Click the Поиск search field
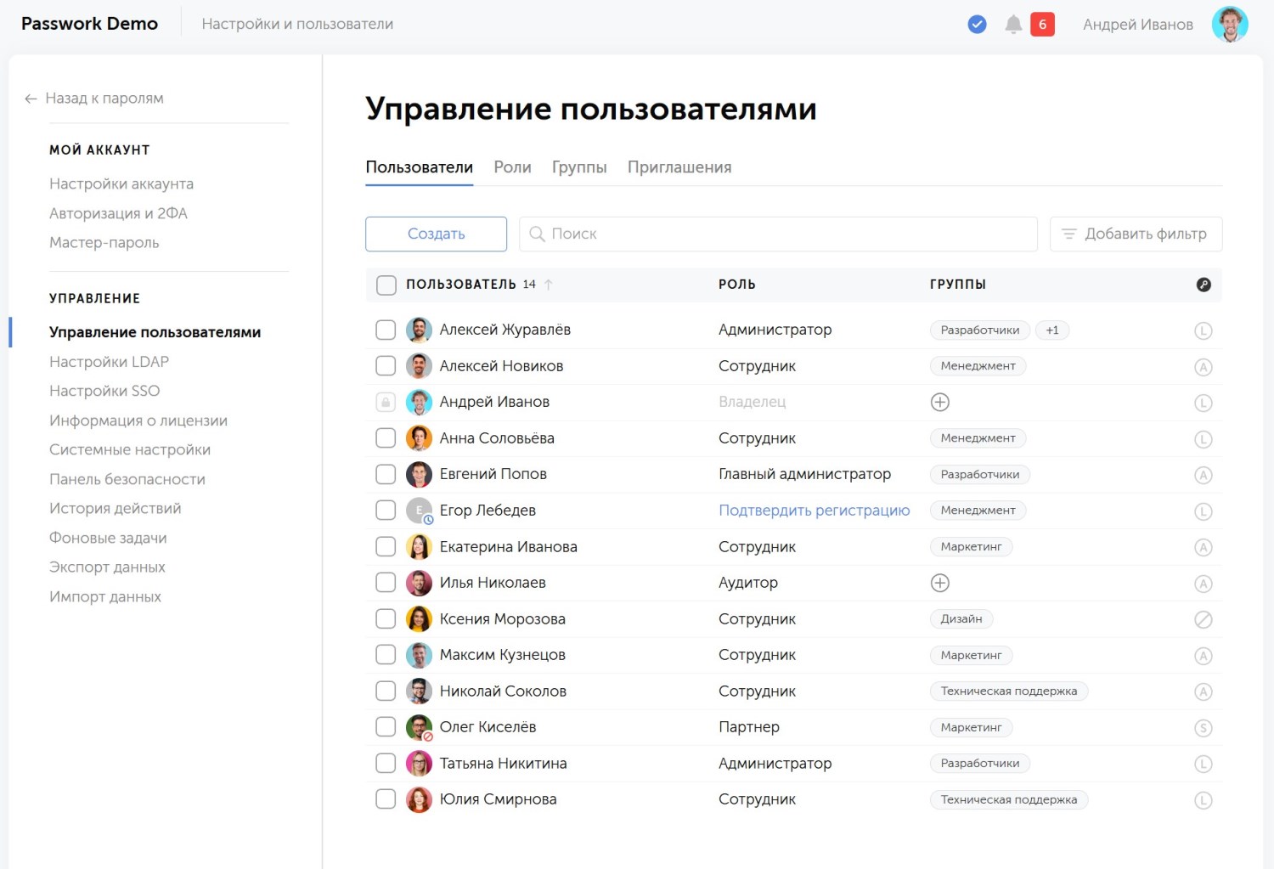This screenshot has width=1274, height=869. tap(778, 234)
